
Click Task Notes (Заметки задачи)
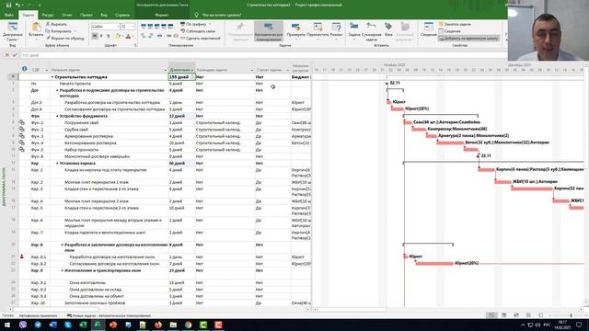[455, 24]
